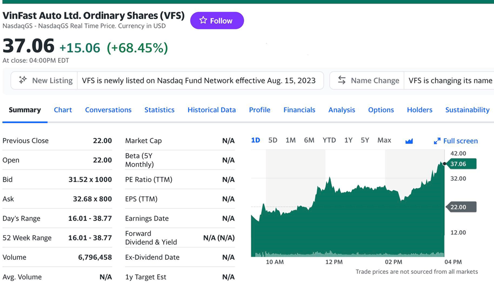494x288 pixels.
Task: Click the 22.00 previous close chart label
Action: coord(460,207)
